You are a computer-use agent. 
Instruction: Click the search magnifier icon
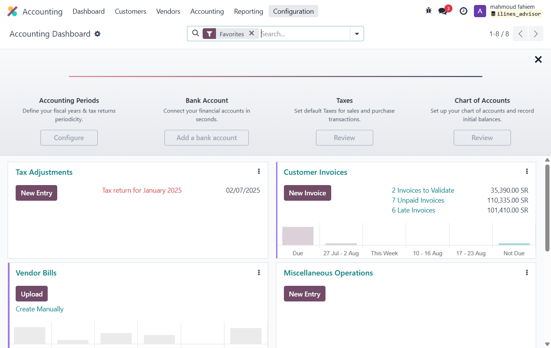point(196,33)
